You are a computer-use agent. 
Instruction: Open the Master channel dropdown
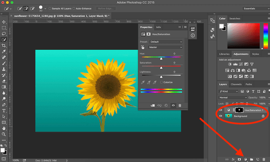166,47
